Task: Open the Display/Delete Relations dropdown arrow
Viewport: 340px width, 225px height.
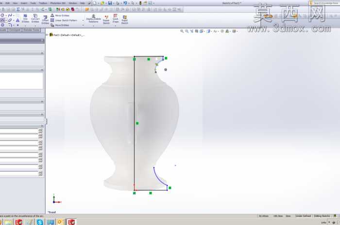Action: tap(93, 26)
